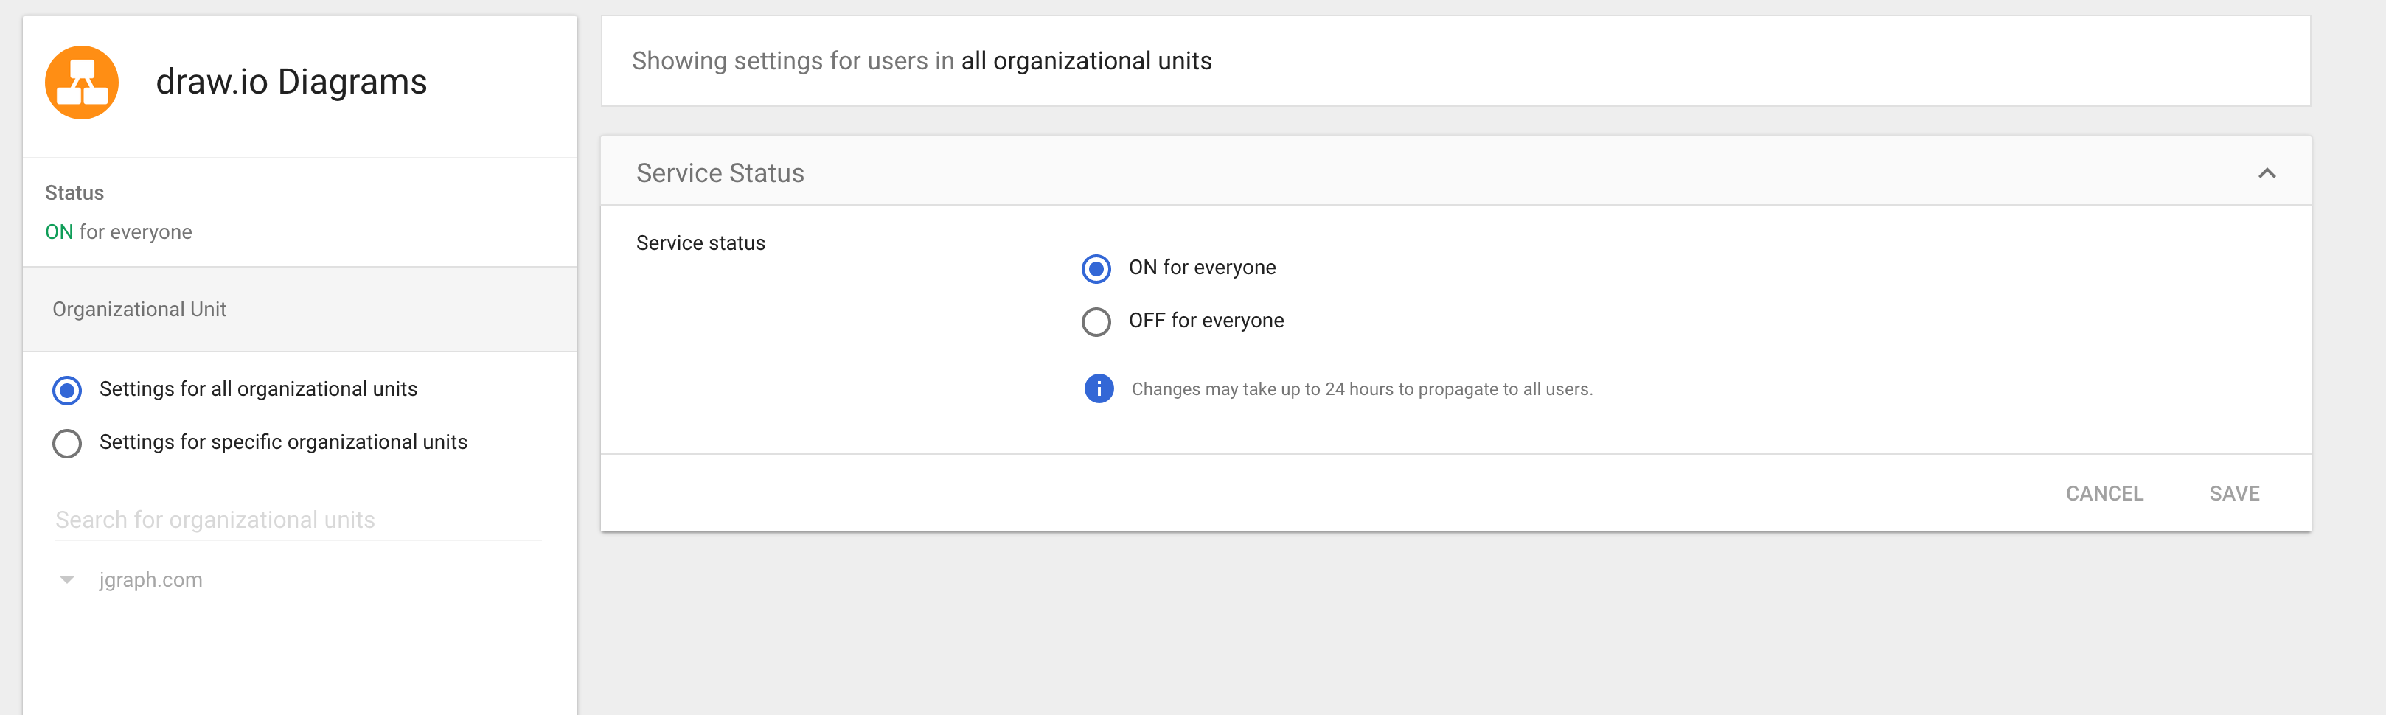The width and height of the screenshot is (2386, 715).
Task: Click the Changes may take 24 hours notice
Action: pyautogui.click(x=1360, y=389)
